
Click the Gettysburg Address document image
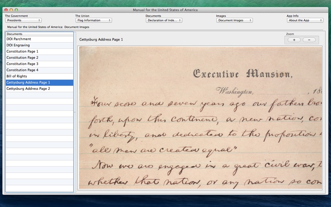[201, 118]
